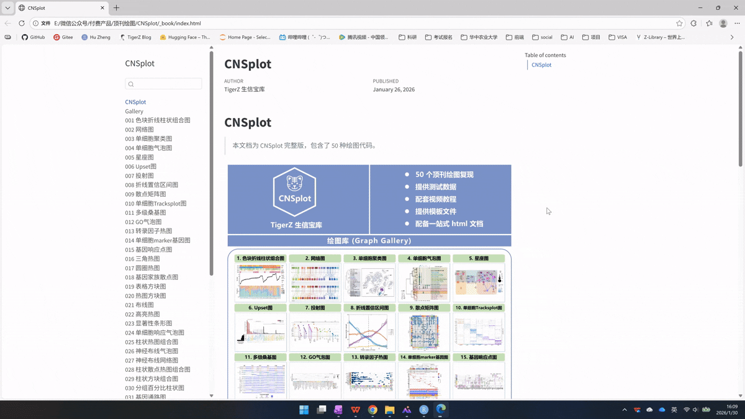The image size is (745, 419).
Task: Open the R application on taskbar
Action: (423, 410)
